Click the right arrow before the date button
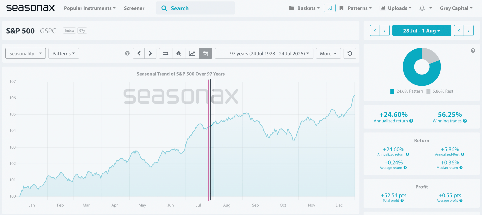The width and height of the screenshot is (482, 215). click(385, 31)
